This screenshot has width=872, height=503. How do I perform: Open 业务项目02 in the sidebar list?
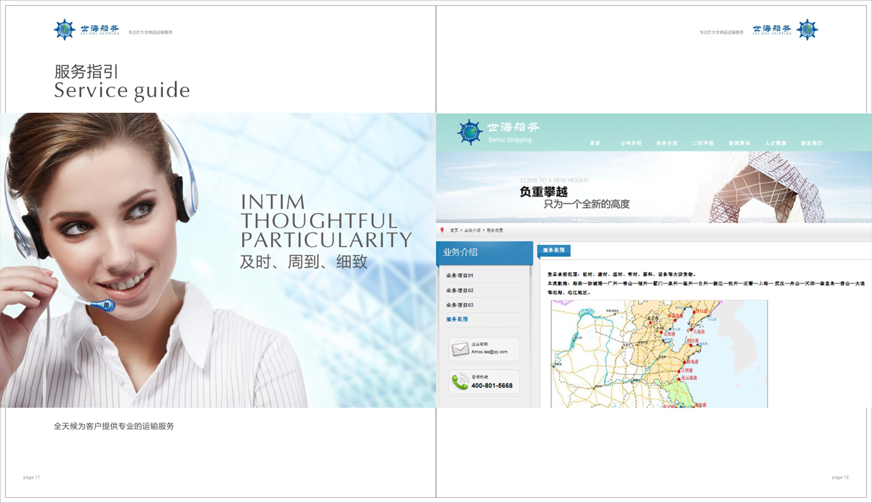pyautogui.click(x=460, y=291)
